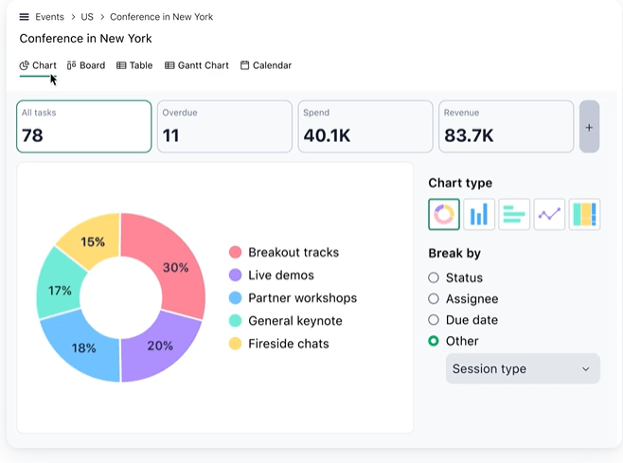Open the hamburger menu icon
The height and width of the screenshot is (463, 623).
pyautogui.click(x=25, y=17)
